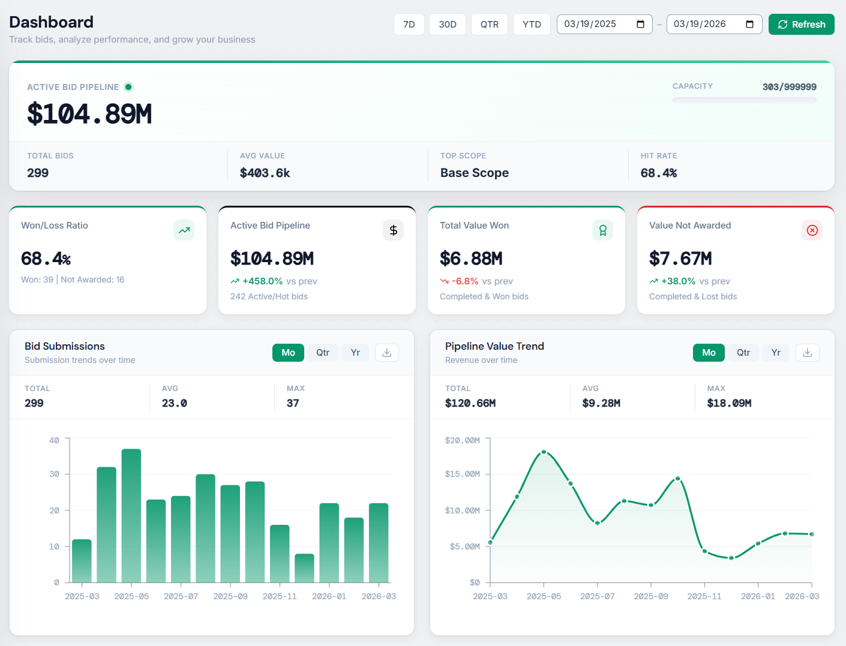The height and width of the screenshot is (646, 846).
Task: Switch Bid Submissions chart to Qtr view
Action: (x=323, y=353)
